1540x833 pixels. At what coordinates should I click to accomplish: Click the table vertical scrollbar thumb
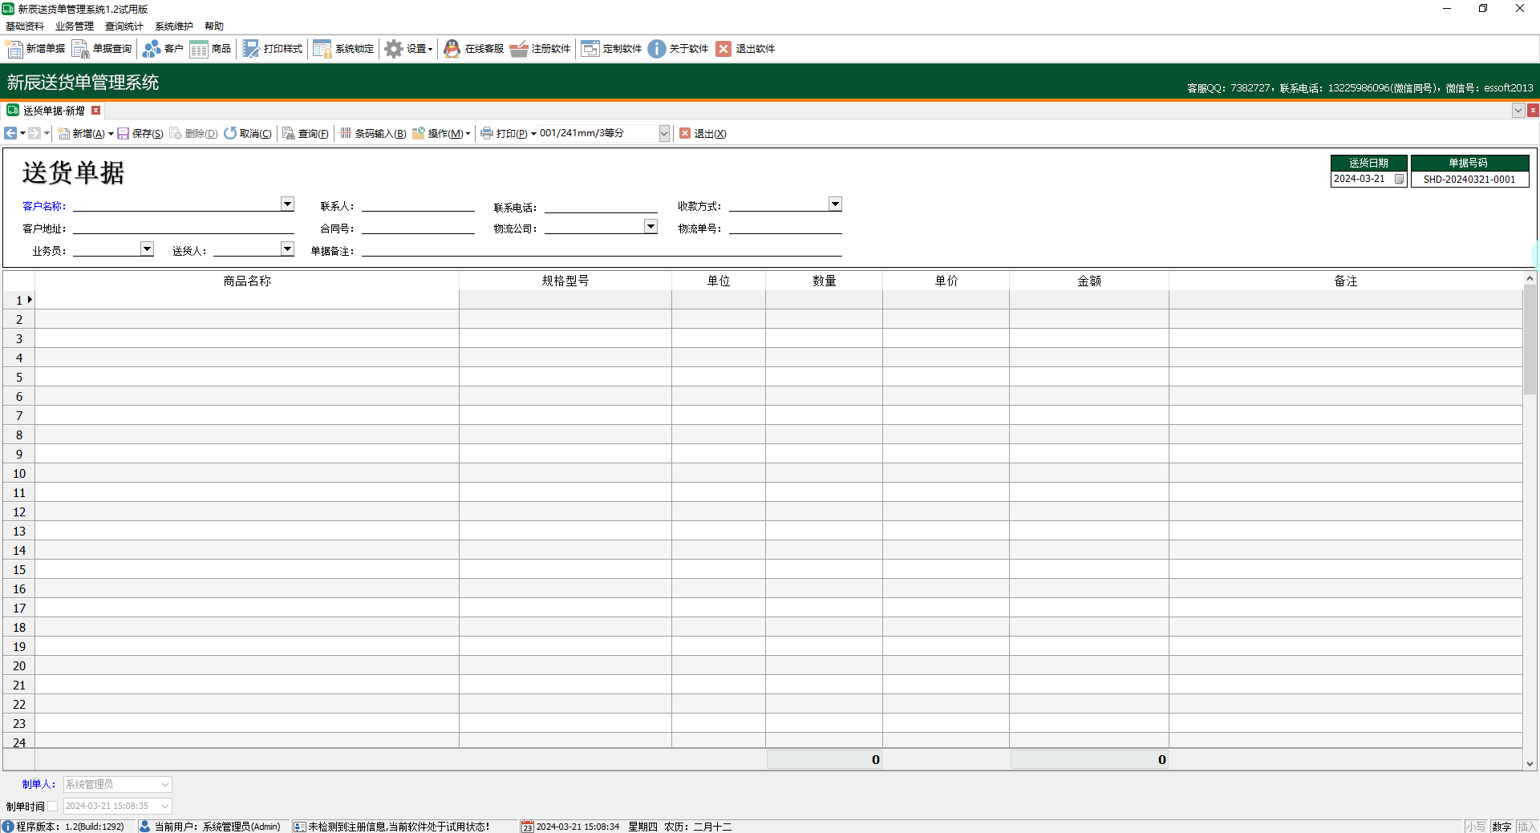pos(1530,340)
